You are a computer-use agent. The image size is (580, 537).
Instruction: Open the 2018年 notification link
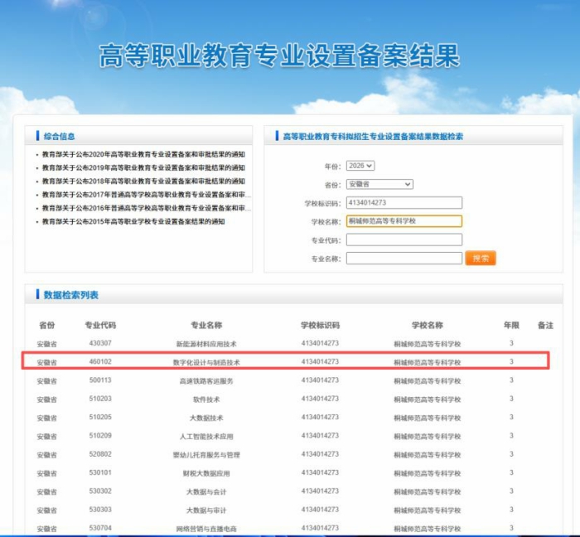pos(143,181)
